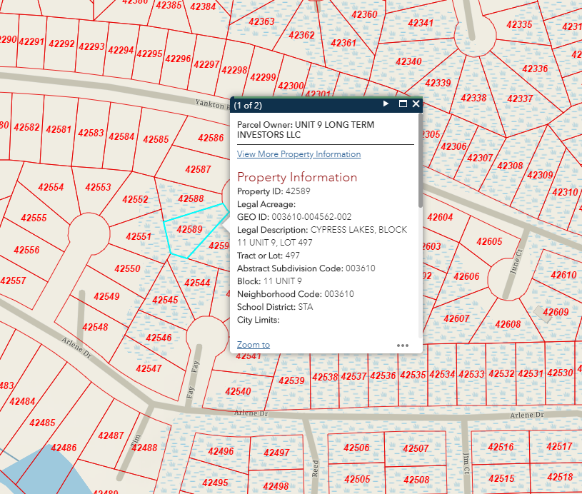Select parcel 42363 at top
Image resolution: width=582 pixels, height=494 pixels.
[261, 22]
